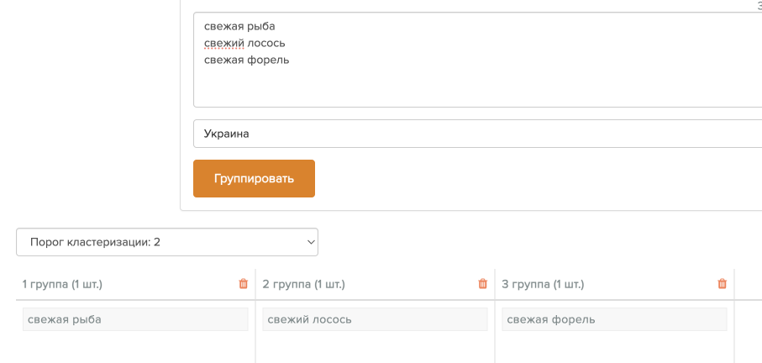
Task: Place cursor on лосось word in textarea
Action: point(265,43)
